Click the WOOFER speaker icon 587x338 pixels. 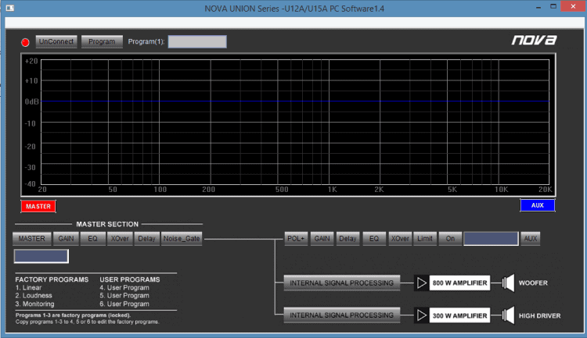tap(509, 283)
